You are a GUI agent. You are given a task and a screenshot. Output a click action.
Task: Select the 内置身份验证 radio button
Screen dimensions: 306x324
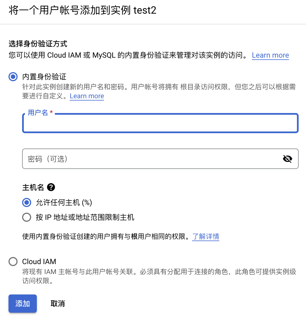coord(13,77)
